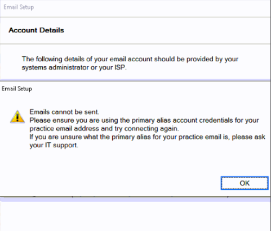Click the yellow warning triangle icon
This screenshot has width=271, height=231.
point(17,117)
